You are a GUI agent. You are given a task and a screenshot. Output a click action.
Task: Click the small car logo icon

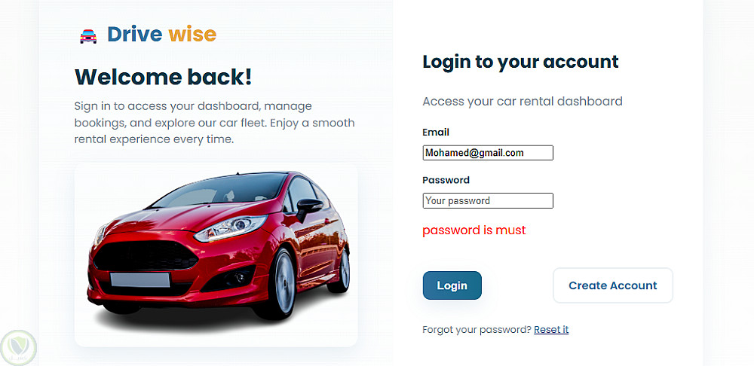[88, 36]
